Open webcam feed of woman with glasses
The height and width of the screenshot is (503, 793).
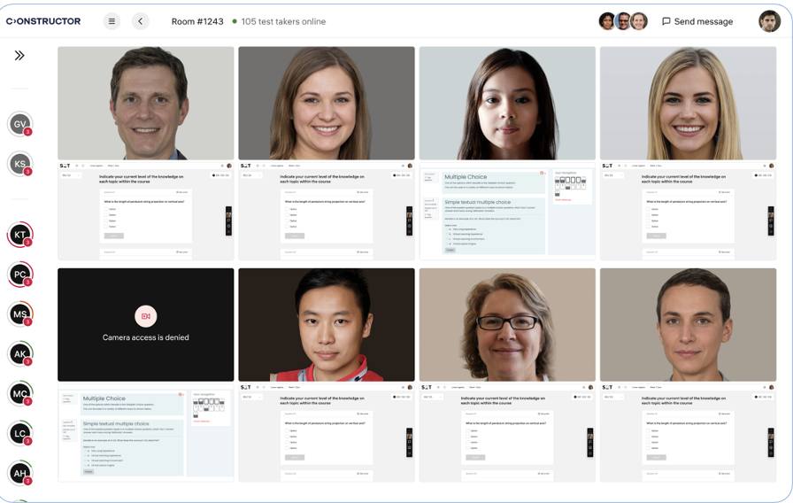coord(507,325)
